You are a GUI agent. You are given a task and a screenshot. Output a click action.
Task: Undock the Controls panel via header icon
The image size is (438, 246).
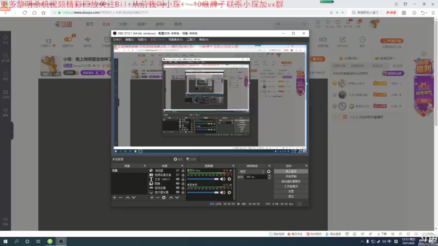point(307,166)
